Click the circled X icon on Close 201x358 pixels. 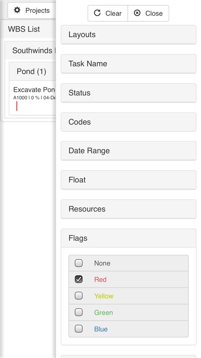point(137,13)
